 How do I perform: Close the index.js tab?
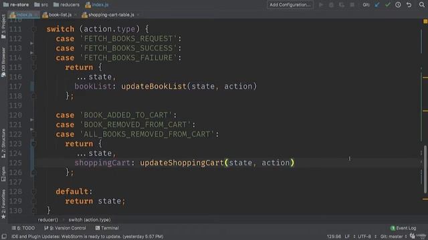[x=36, y=15]
